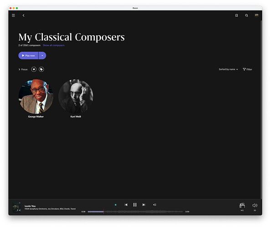Toggle the tag filter
The width and height of the screenshot is (271, 227).
tap(41, 69)
